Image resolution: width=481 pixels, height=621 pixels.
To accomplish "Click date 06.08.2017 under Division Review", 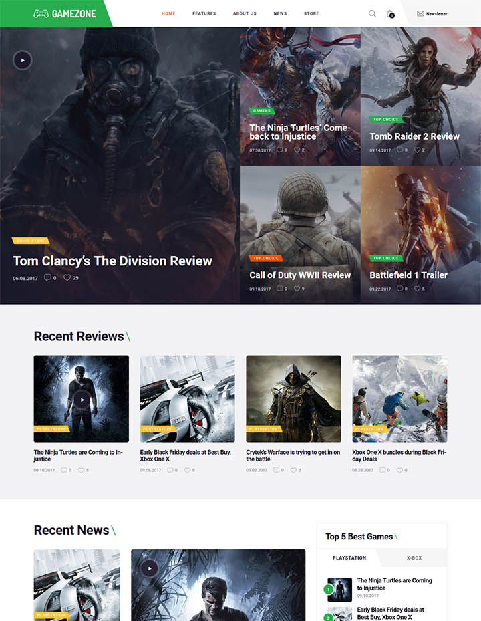I will point(25,279).
